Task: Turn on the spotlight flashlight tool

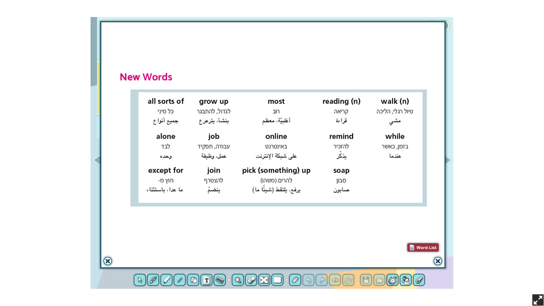Action: pyautogui.click(x=251, y=280)
